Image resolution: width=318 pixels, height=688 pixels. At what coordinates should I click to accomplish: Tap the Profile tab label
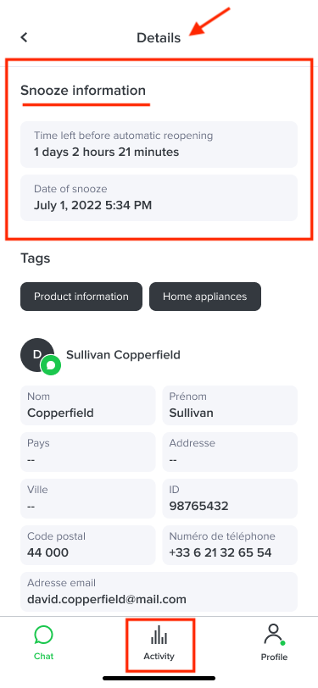click(x=274, y=657)
